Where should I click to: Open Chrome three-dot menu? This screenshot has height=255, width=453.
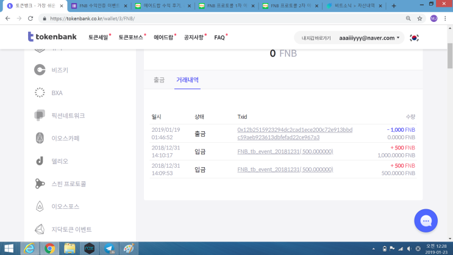click(x=445, y=18)
